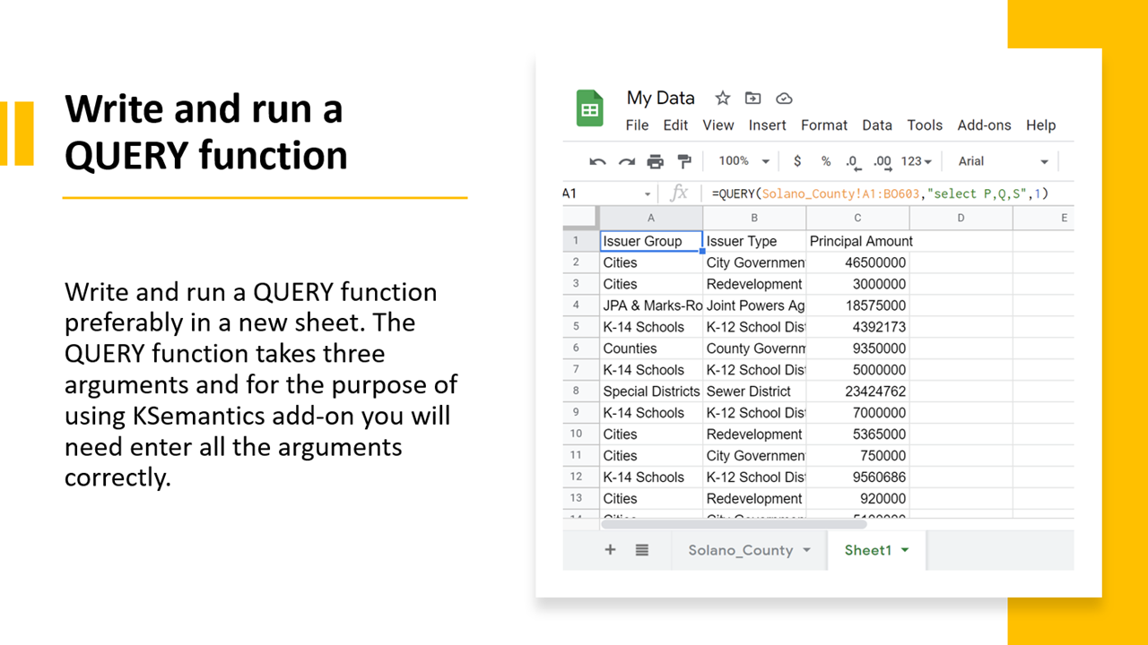
Task: Increase decimal places icon
Action: click(881, 162)
